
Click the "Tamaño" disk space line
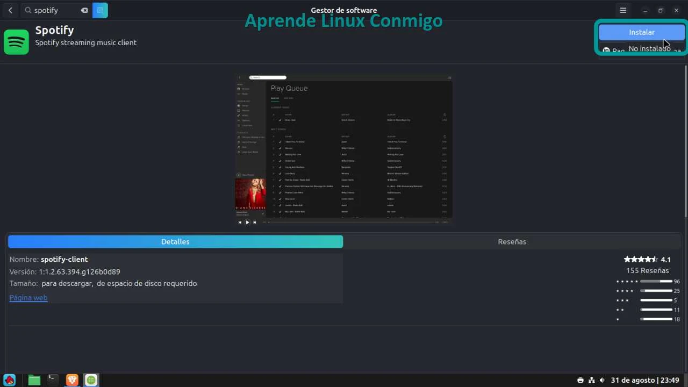coord(103,283)
